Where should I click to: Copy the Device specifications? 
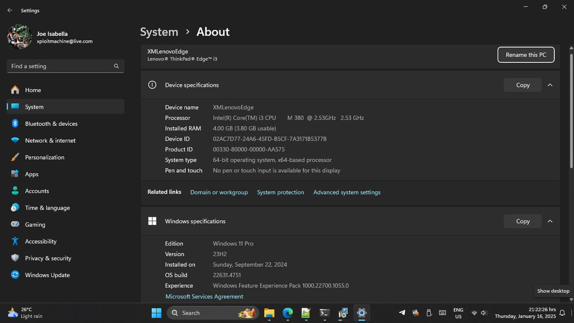point(522,85)
